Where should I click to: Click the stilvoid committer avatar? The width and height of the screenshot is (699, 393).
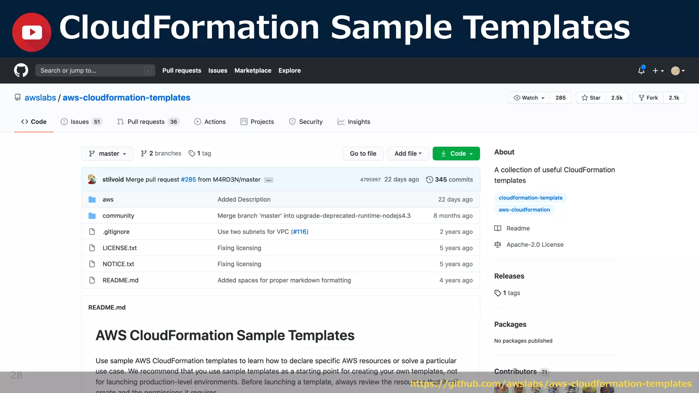pos(92,179)
